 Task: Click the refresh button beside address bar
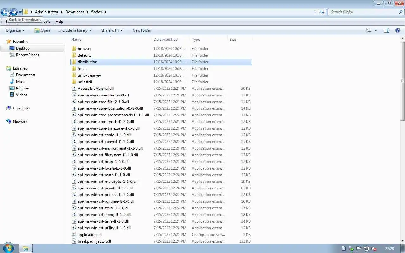[322, 12]
